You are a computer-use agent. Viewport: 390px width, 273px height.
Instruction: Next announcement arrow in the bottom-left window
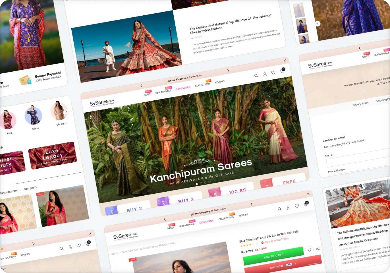tap(33, 244)
